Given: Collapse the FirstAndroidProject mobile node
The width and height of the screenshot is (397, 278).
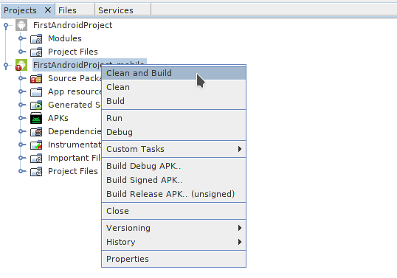Looking at the screenshot, I should pos(6,65).
